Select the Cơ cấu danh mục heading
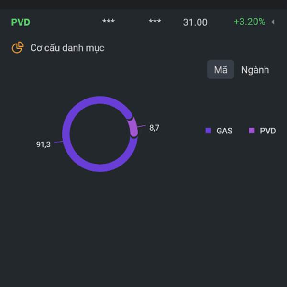Image resolution: width=287 pixels, height=287 pixels. (x=67, y=48)
